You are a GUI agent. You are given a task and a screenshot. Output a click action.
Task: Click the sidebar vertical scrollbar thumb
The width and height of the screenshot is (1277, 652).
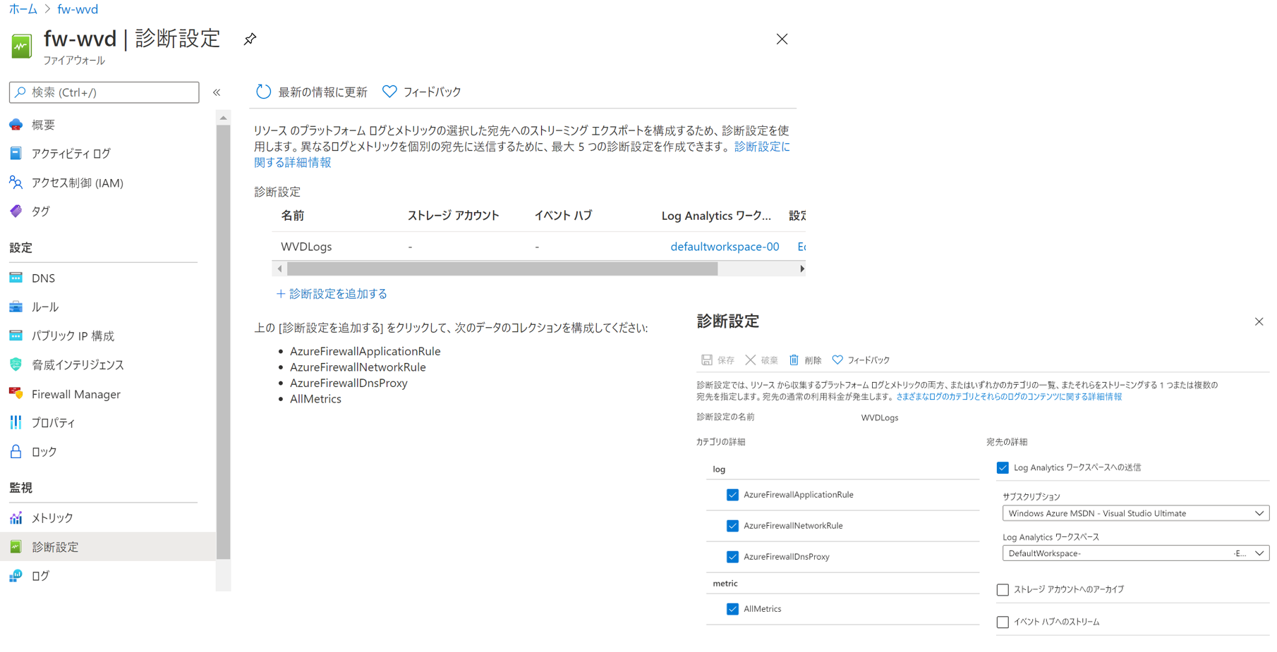pos(224,342)
